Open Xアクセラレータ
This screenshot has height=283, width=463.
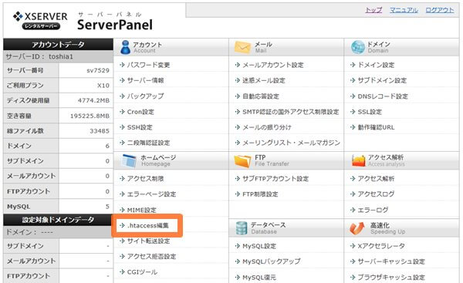click(x=381, y=246)
